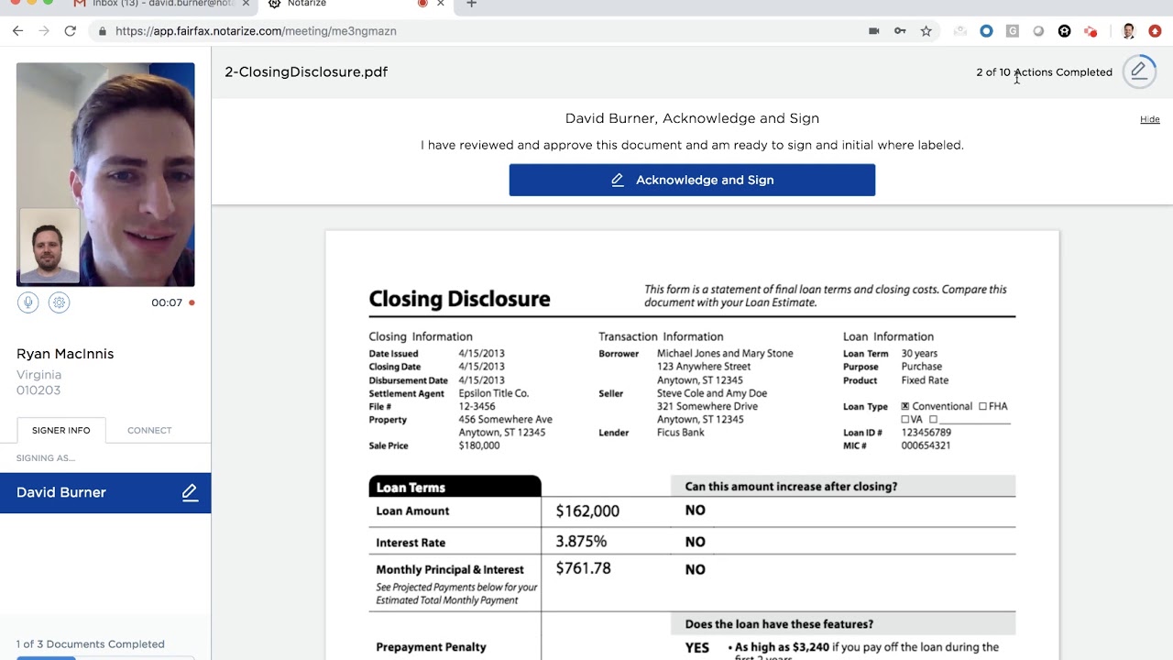Close the Gmail Inbox tab
The width and height of the screenshot is (1173, 660).
click(246, 4)
